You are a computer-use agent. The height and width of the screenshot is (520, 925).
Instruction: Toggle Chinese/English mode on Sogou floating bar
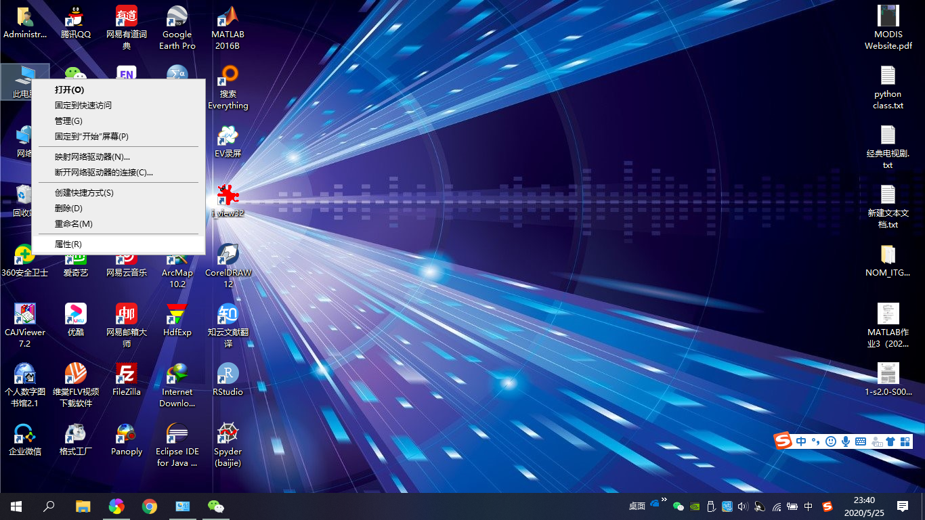pos(802,441)
